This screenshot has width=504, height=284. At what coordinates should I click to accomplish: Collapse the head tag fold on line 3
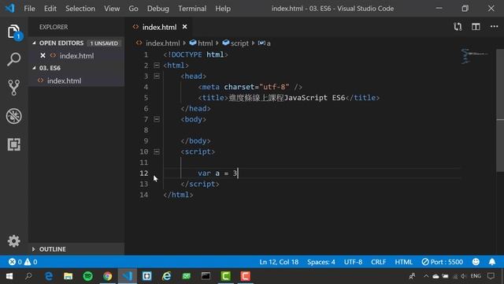(x=157, y=76)
